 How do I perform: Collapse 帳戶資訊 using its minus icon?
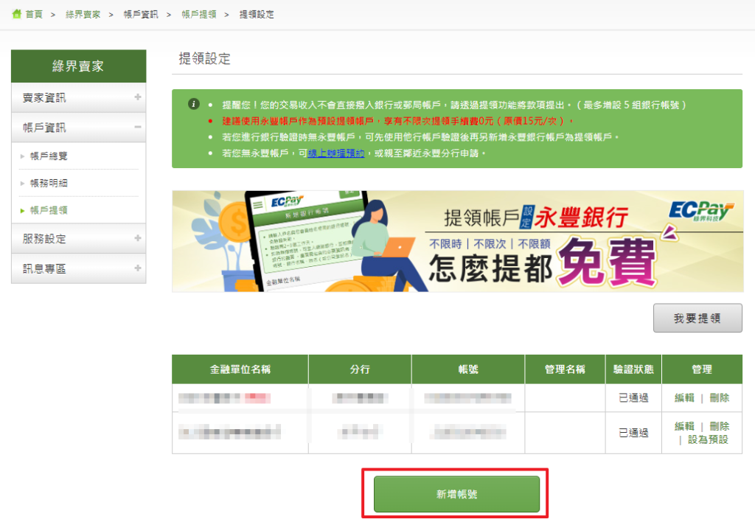coord(138,127)
